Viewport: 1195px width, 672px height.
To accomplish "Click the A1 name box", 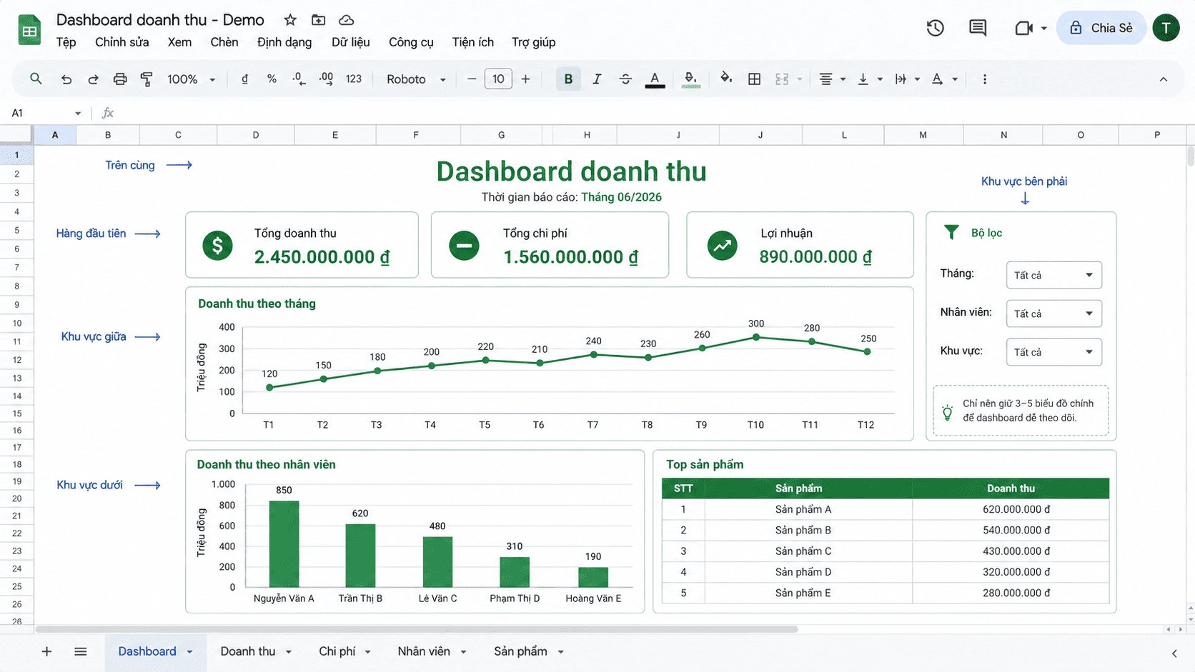I will [46, 113].
